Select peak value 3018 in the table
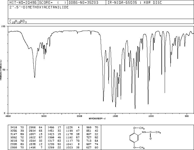The height and width of the screenshot is (150, 194). pyautogui.click(x=14, y=141)
